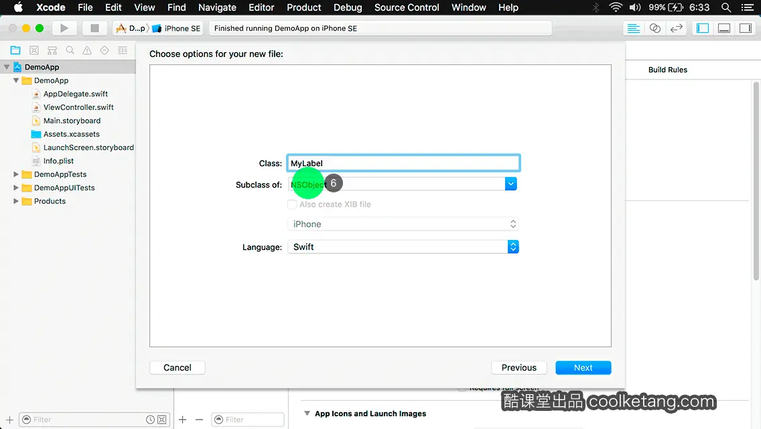Expand the Products folder
761x429 pixels.
click(16, 200)
